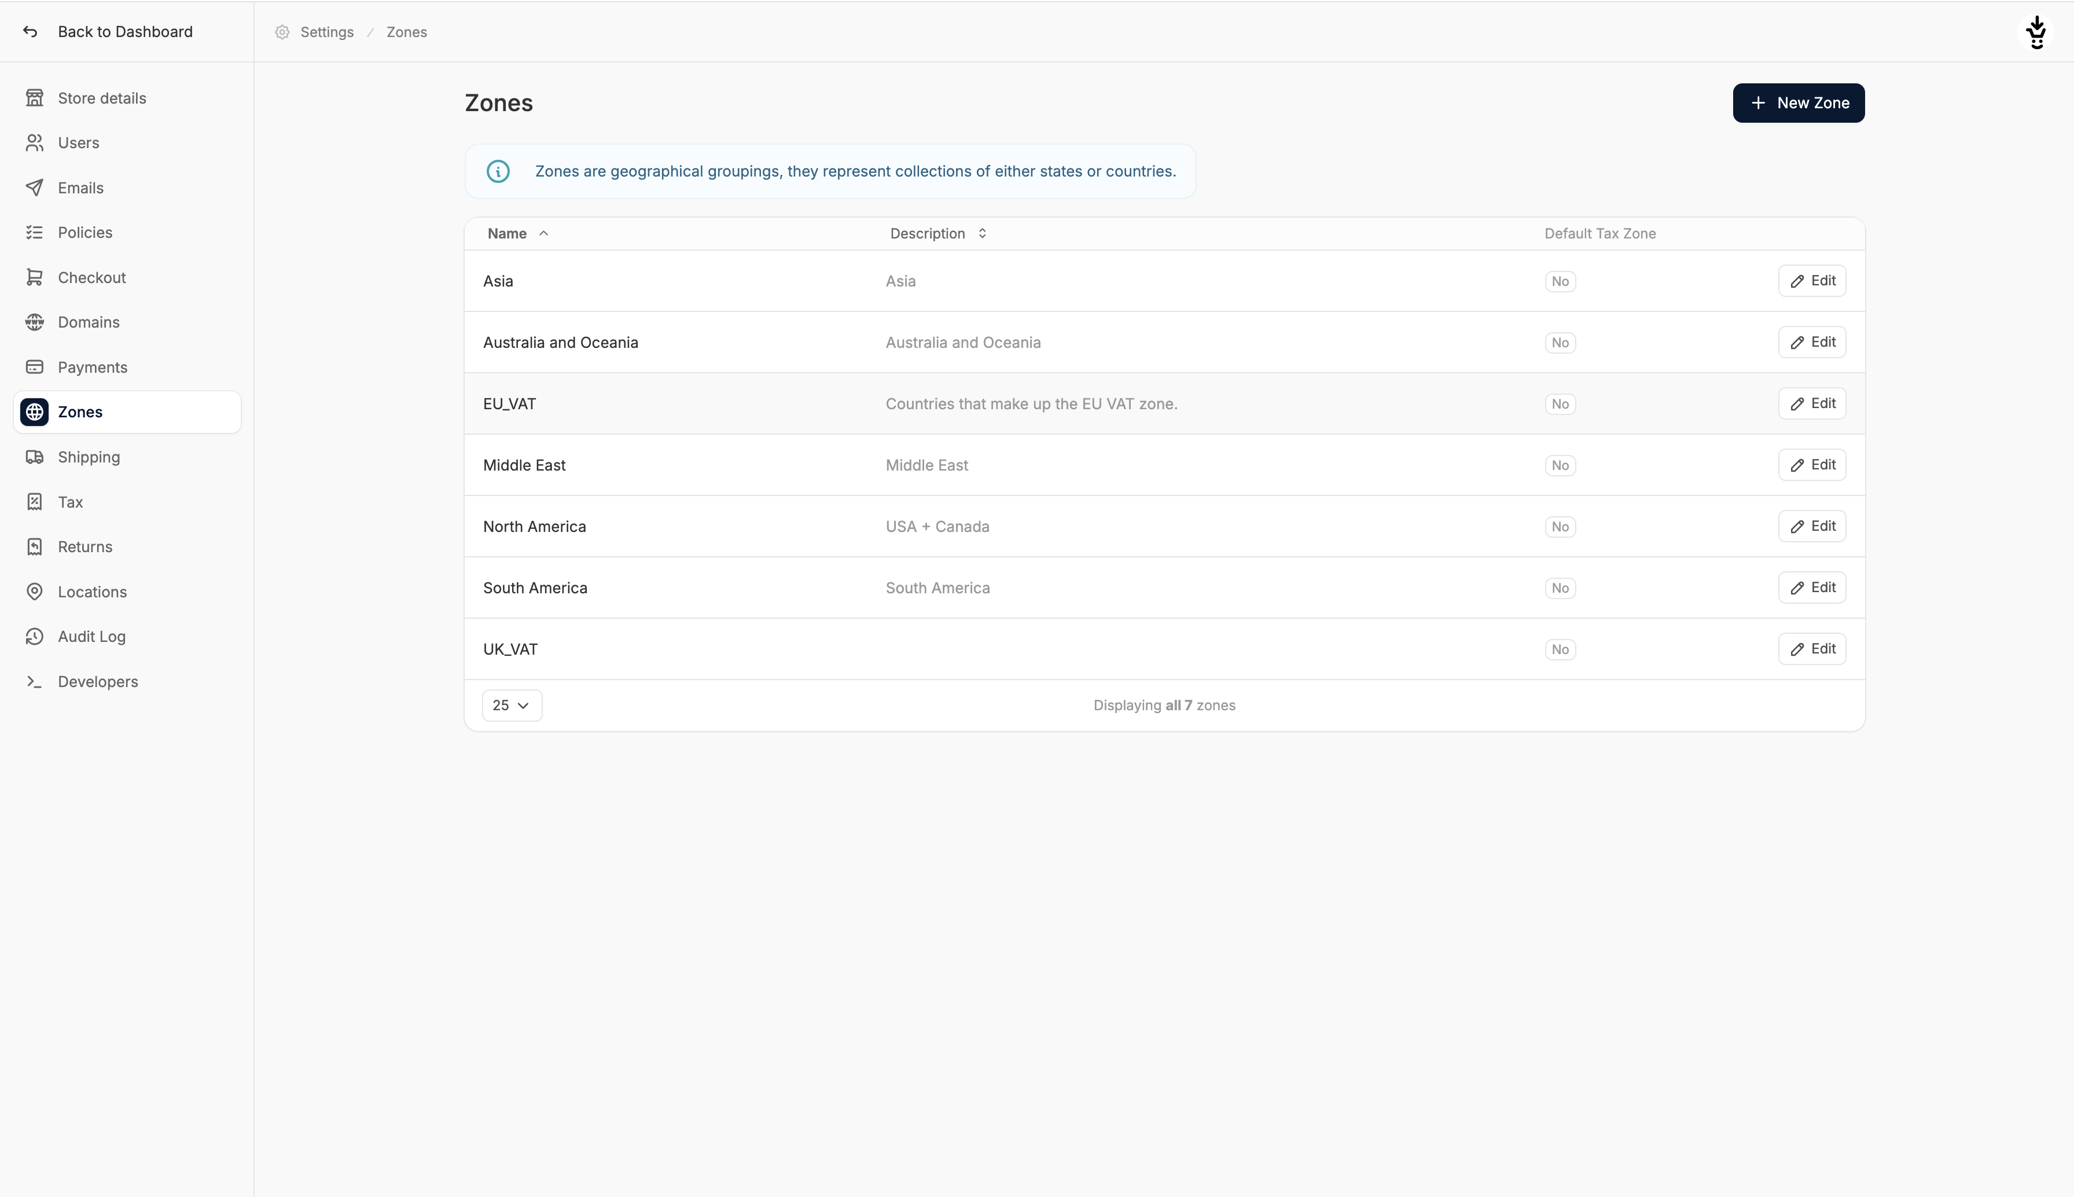Image resolution: width=2074 pixels, height=1197 pixels.
Task: Click the Checkout cart icon
Action: click(x=35, y=278)
